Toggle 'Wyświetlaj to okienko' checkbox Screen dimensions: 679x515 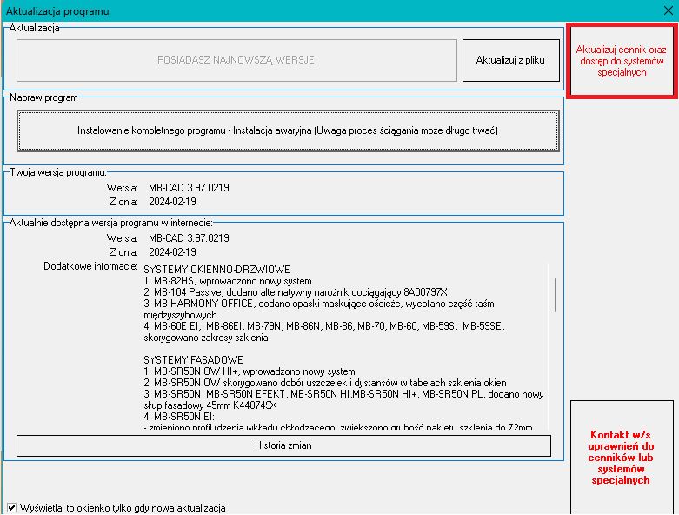click(x=12, y=507)
